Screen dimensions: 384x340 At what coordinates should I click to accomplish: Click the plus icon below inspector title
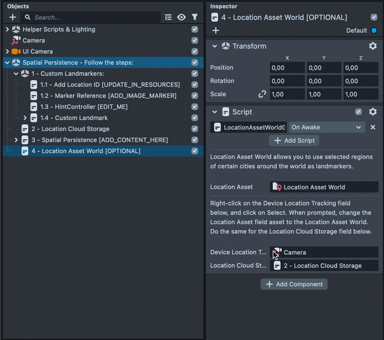pos(216,31)
